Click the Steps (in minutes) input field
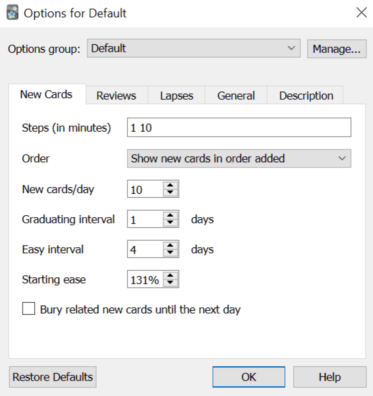The height and width of the screenshot is (396, 373). click(x=239, y=127)
